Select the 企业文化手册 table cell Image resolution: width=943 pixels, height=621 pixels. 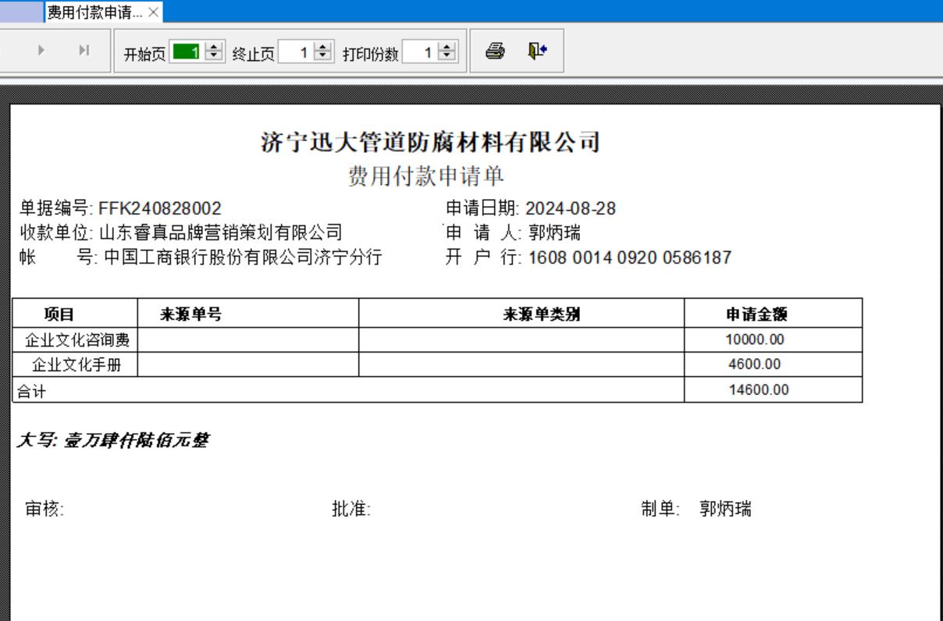(x=77, y=364)
